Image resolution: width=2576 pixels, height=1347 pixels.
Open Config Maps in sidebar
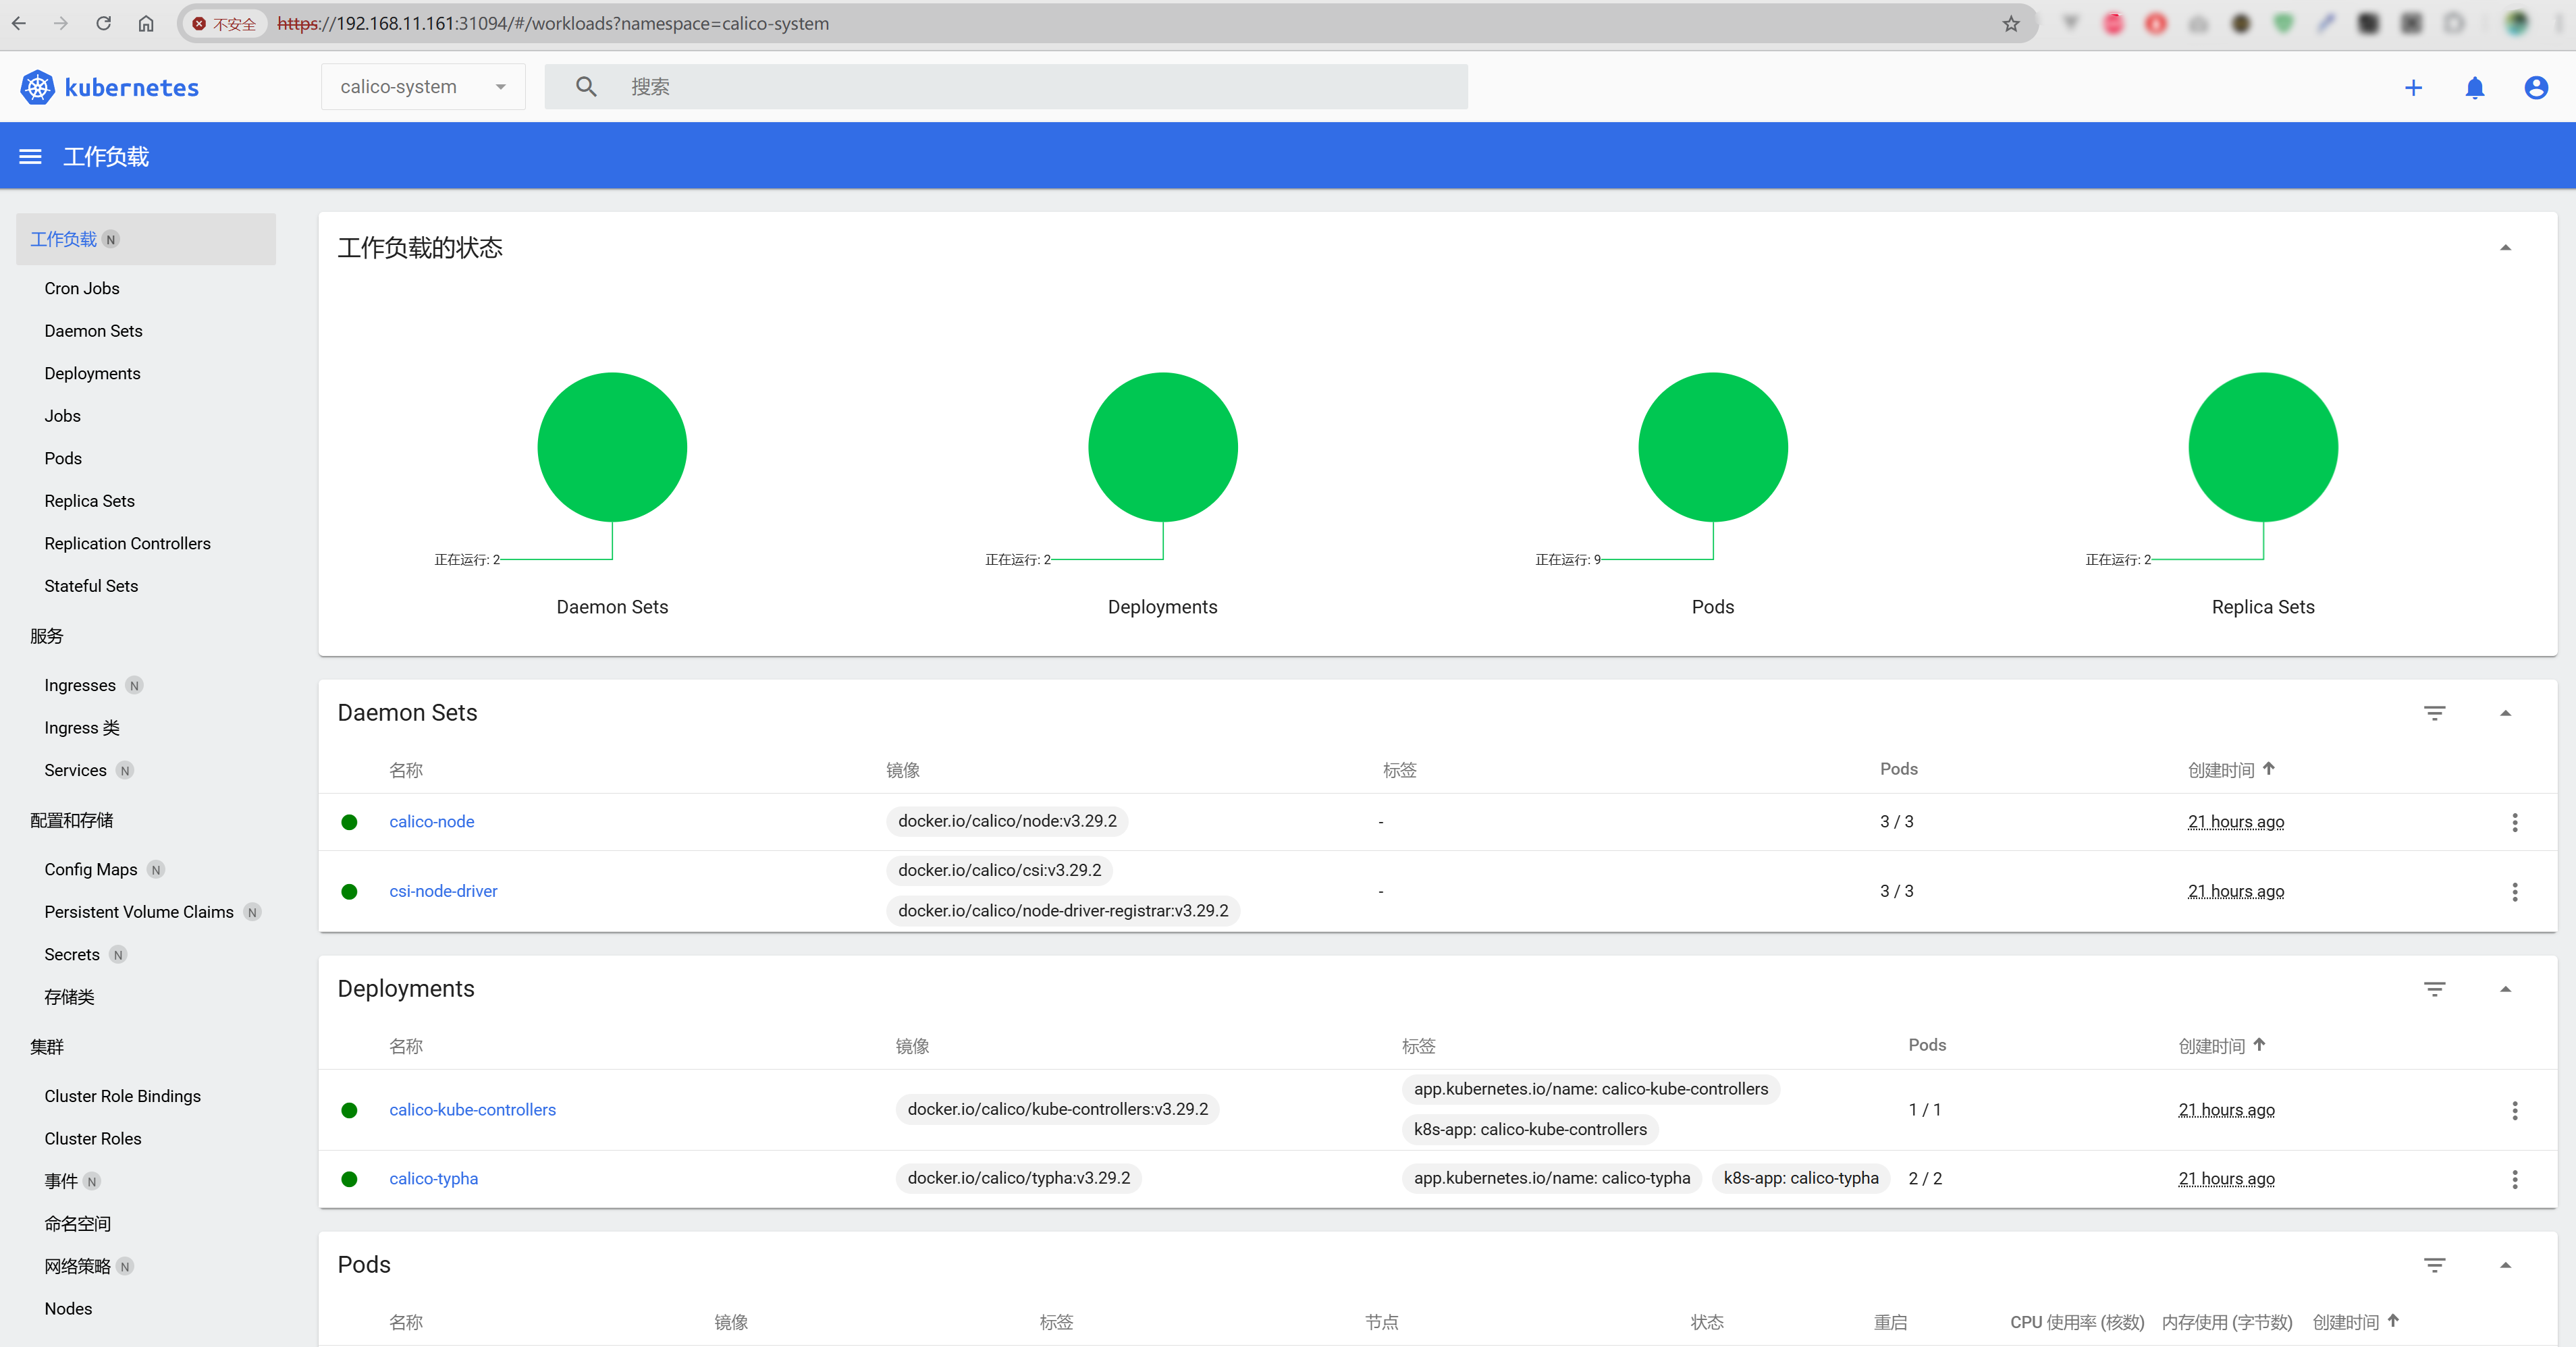pos(91,869)
